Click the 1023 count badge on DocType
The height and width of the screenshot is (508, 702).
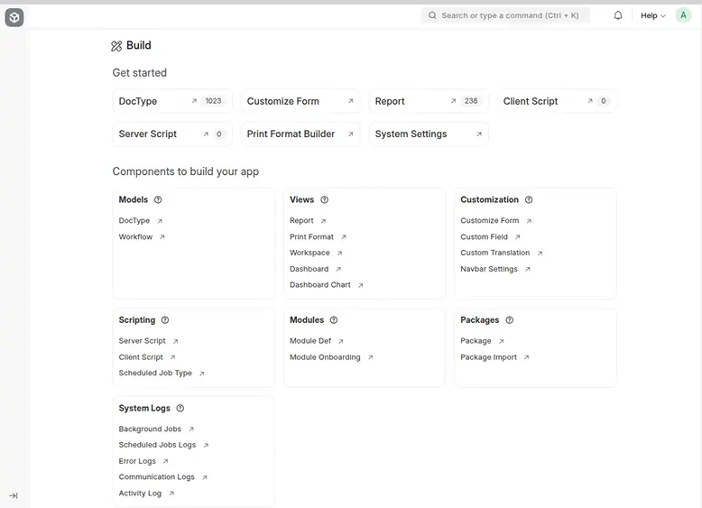tap(213, 101)
